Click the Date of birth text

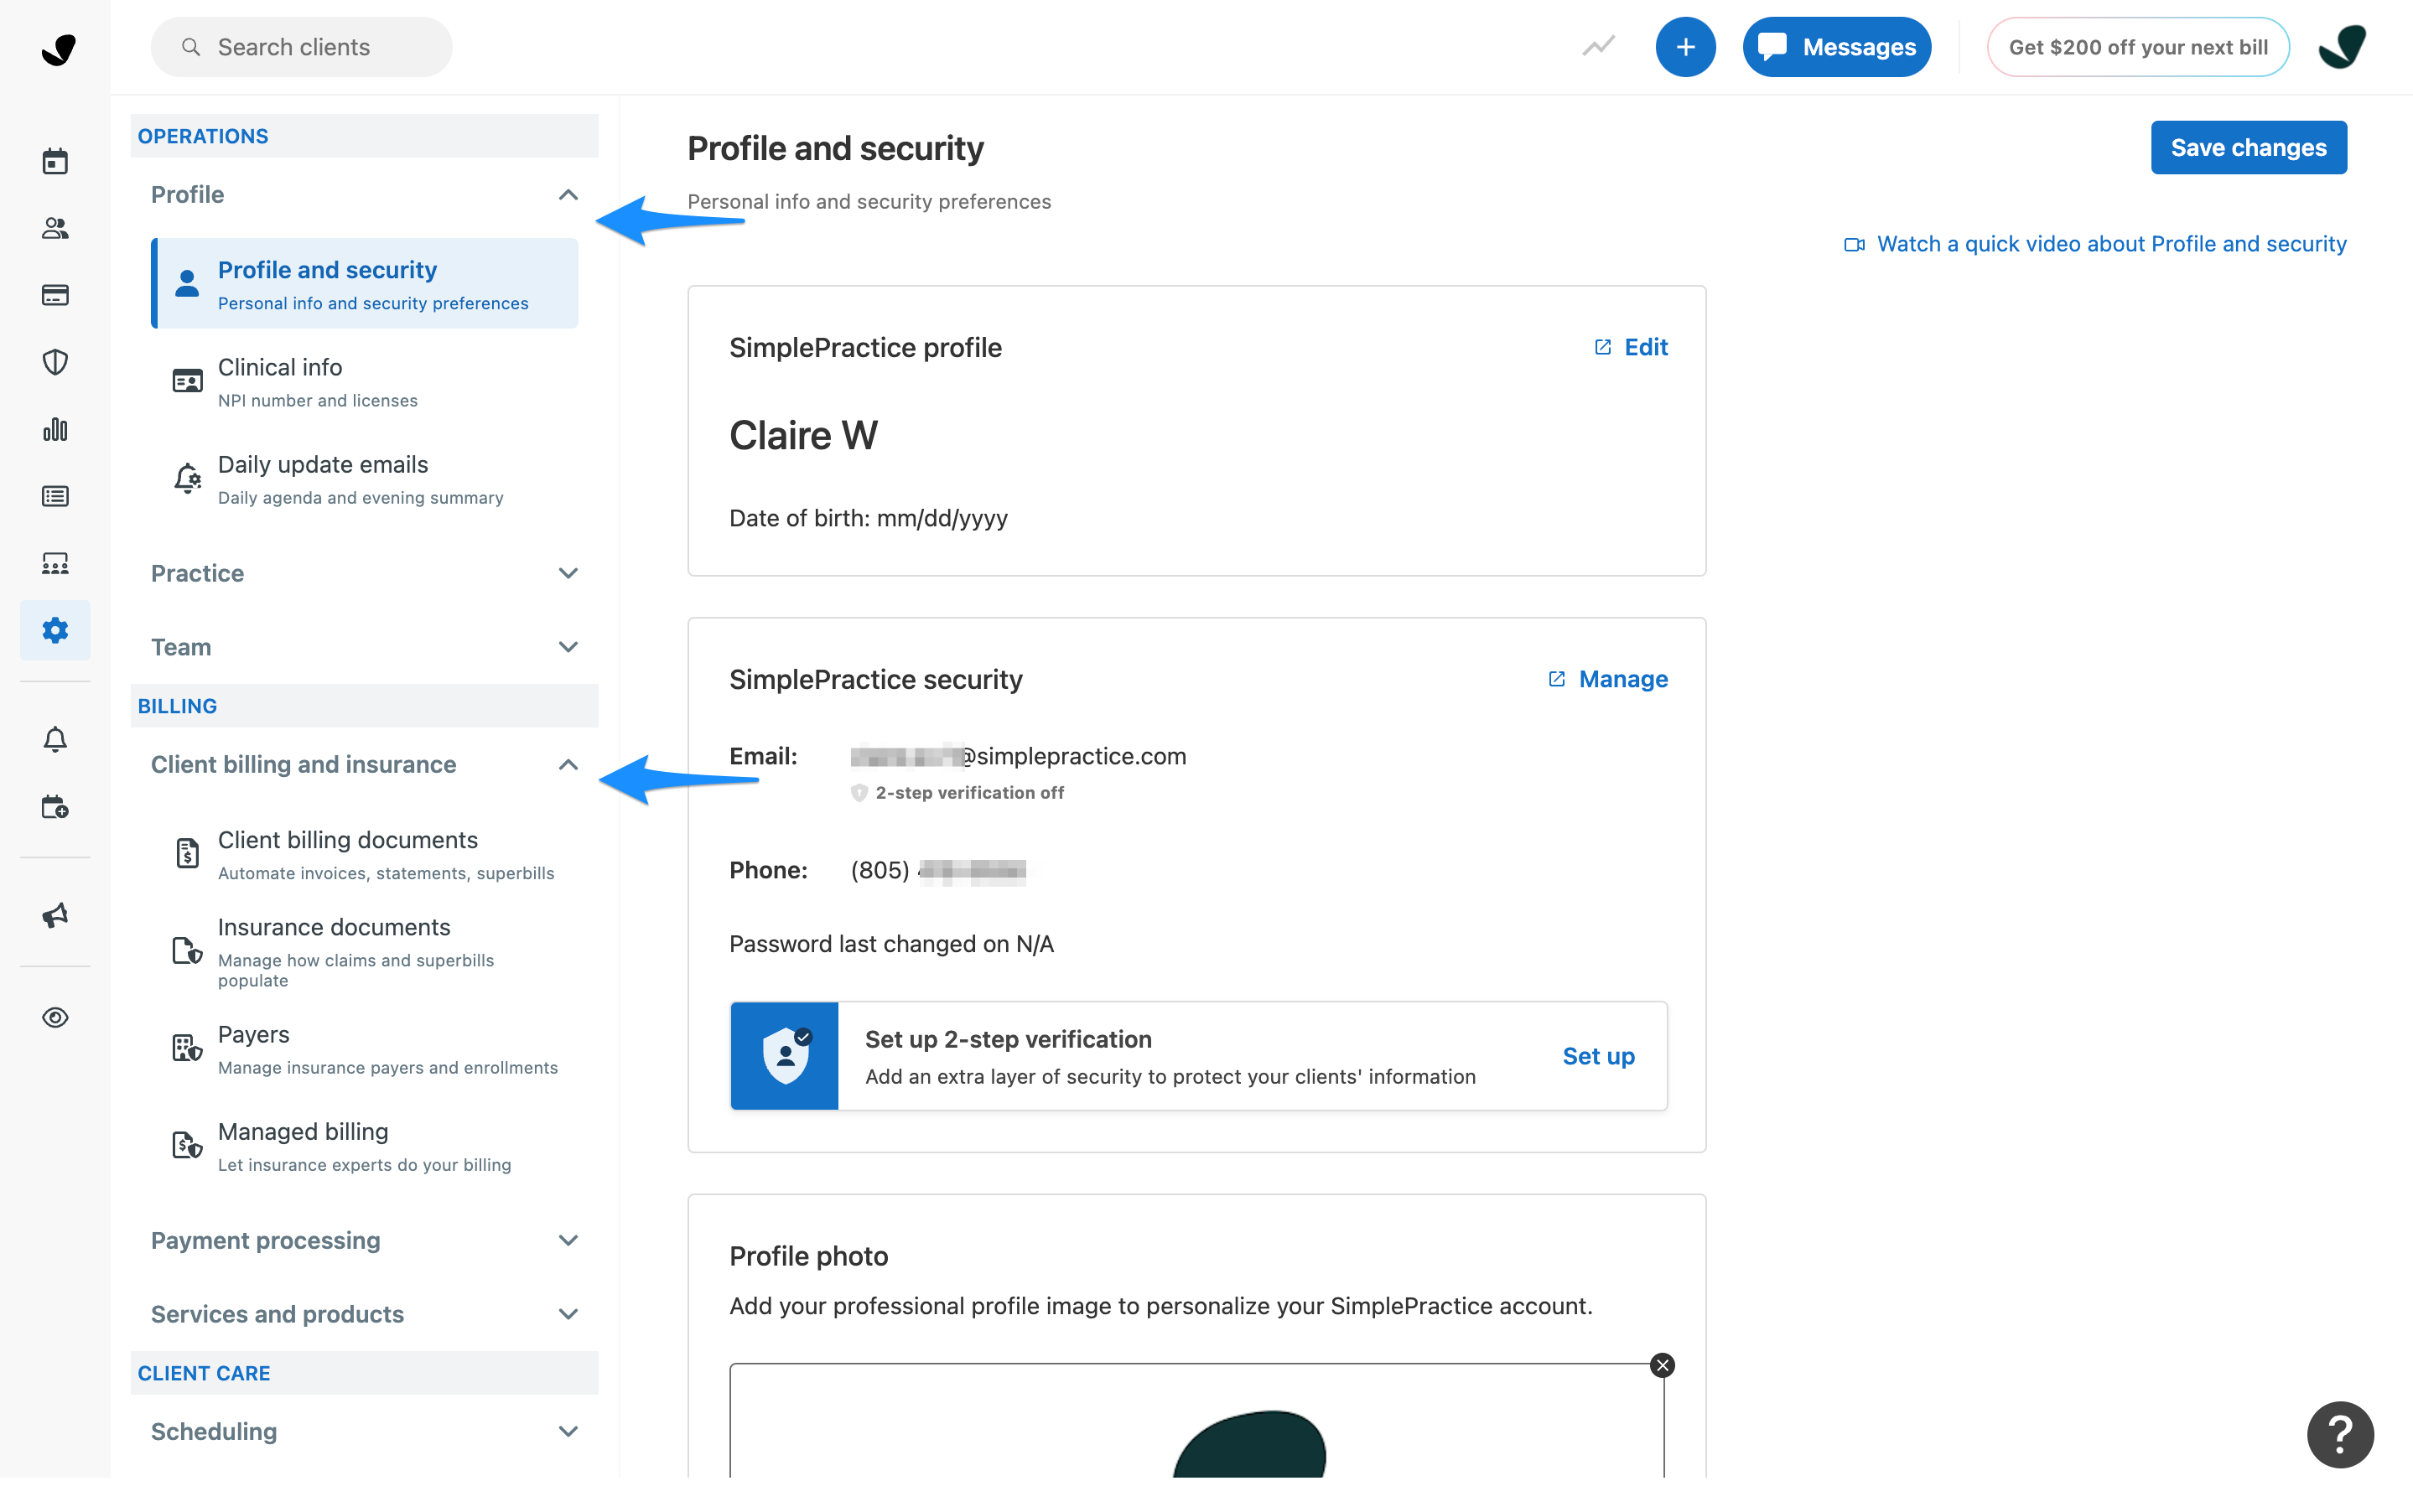869,518
